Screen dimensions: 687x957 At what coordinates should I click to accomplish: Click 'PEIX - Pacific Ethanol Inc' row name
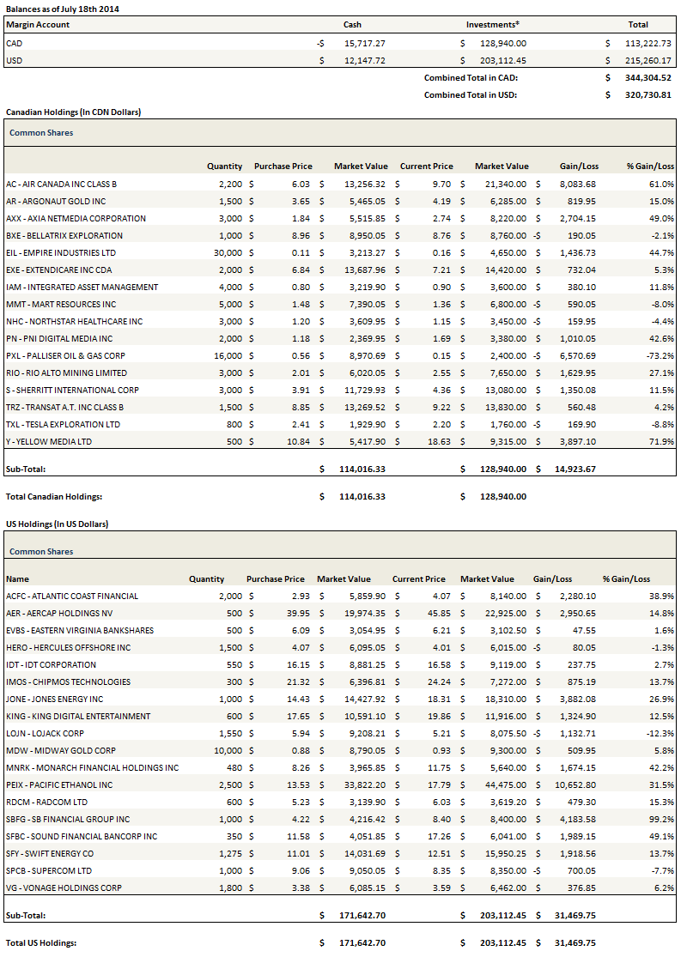coord(59,784)
